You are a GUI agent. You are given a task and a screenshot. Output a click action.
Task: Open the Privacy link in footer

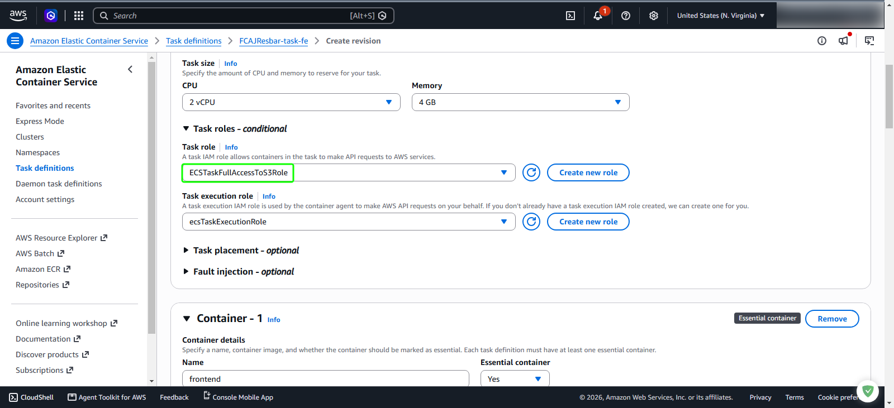[760, 397]
